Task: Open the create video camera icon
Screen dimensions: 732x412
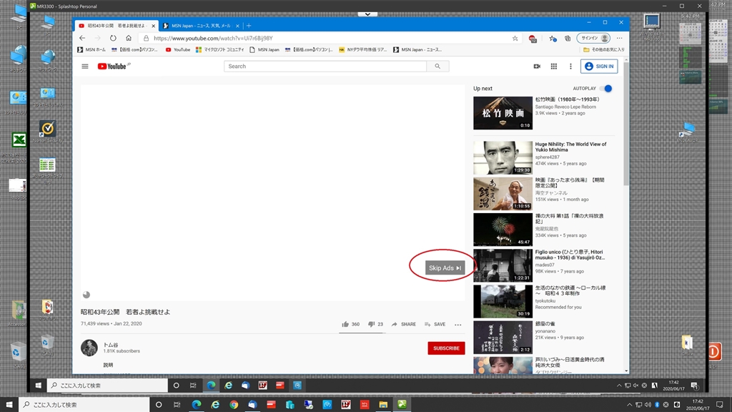Action: tap(537, 67)
